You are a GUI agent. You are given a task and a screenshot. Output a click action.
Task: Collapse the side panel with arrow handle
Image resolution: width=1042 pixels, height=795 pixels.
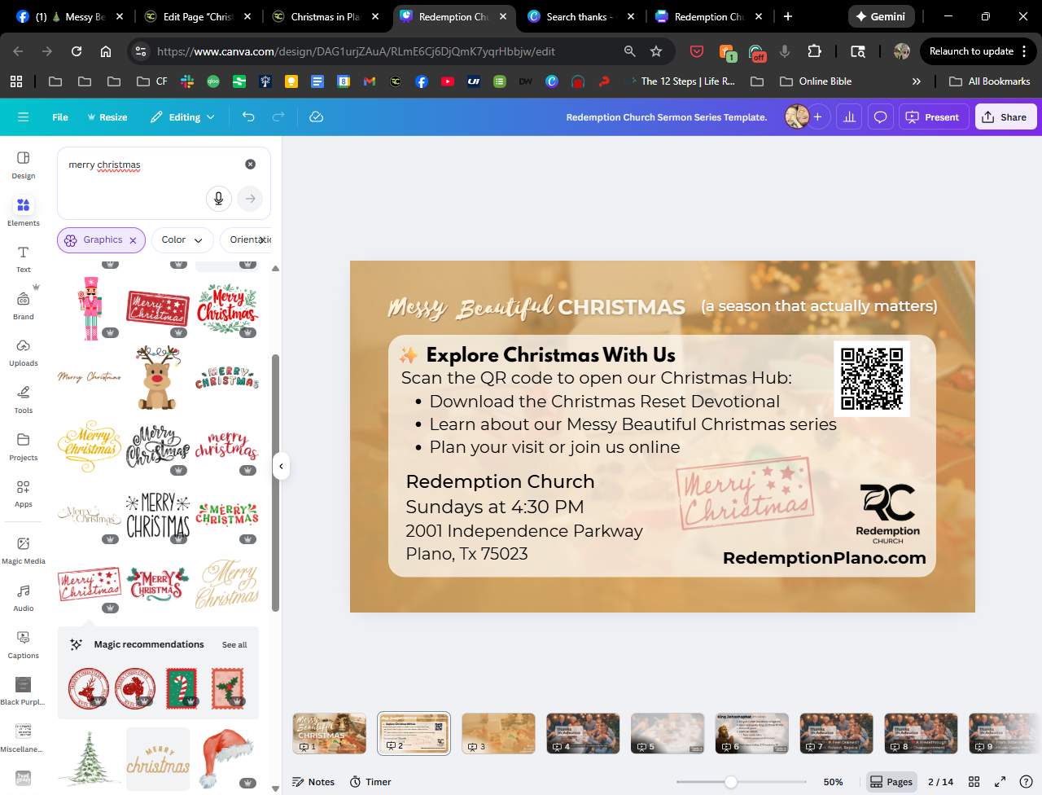[281, 467]
